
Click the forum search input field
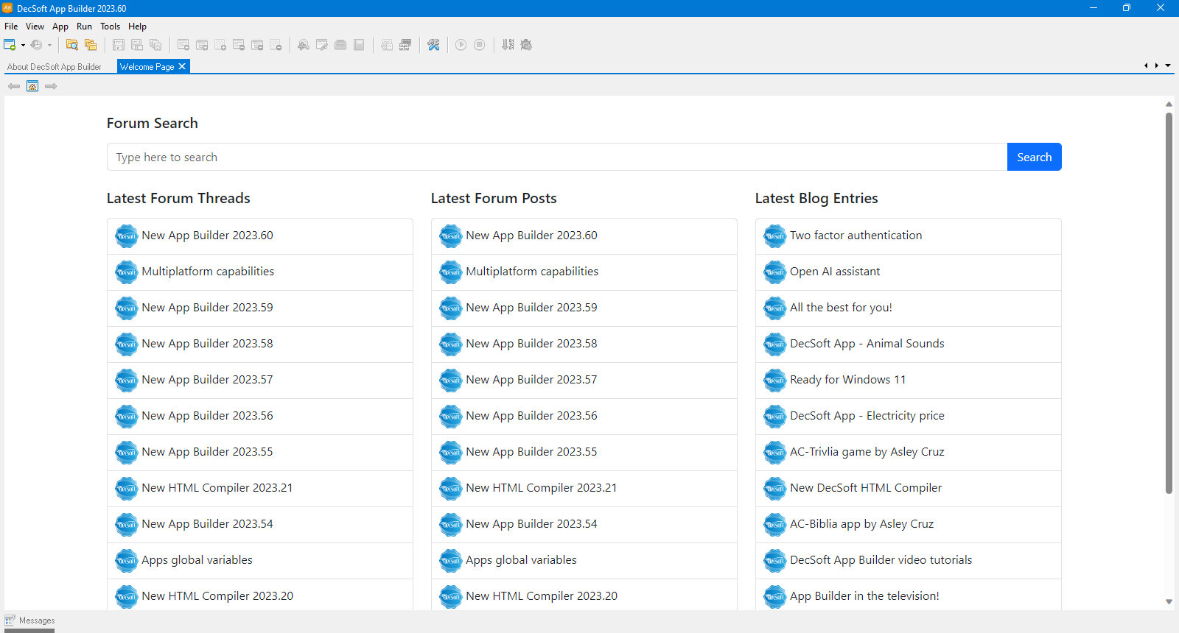(557, 157)
